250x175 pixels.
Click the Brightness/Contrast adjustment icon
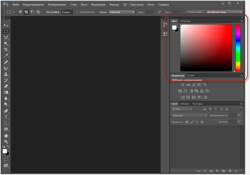point(183,85)
